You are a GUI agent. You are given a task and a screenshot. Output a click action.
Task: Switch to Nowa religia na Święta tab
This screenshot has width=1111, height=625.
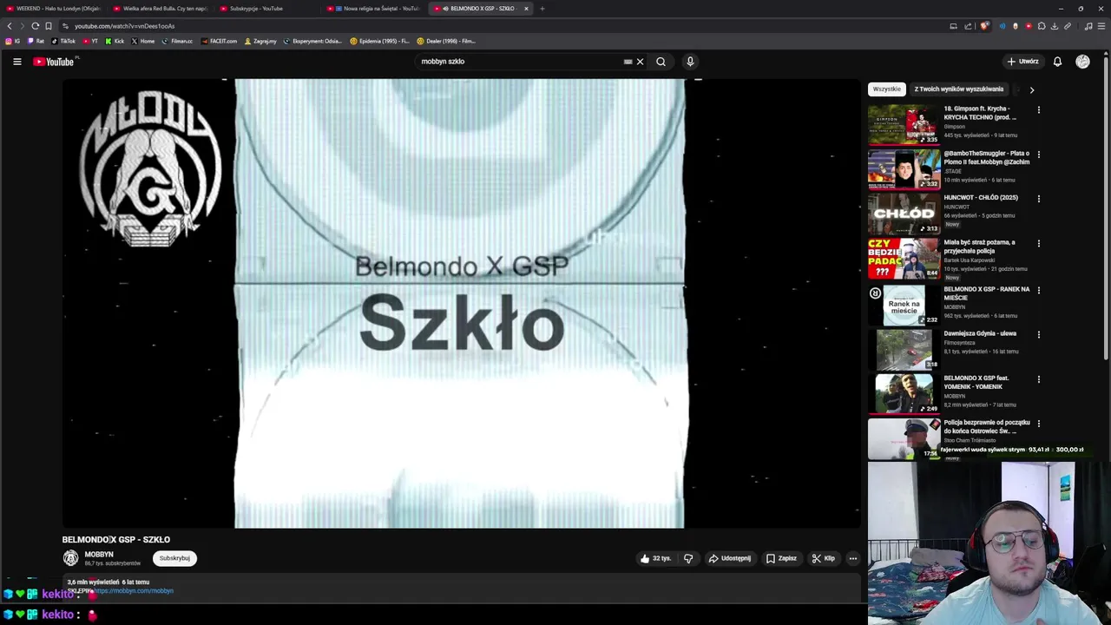pyautogui.click(x=375, y=9)
